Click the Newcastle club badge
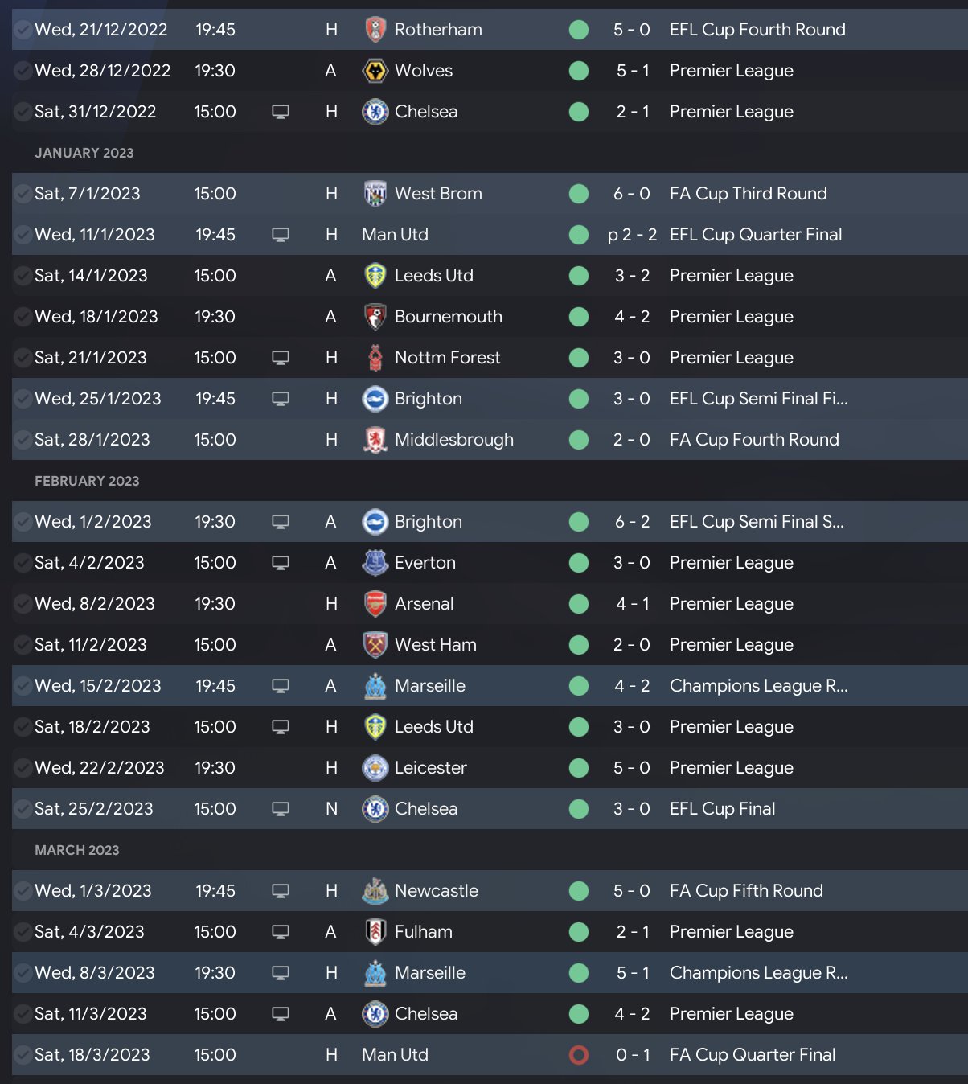 [x=375, y=891]
